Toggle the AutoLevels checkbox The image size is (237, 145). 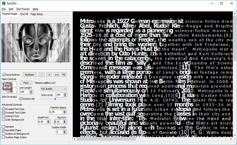[21, 99]
